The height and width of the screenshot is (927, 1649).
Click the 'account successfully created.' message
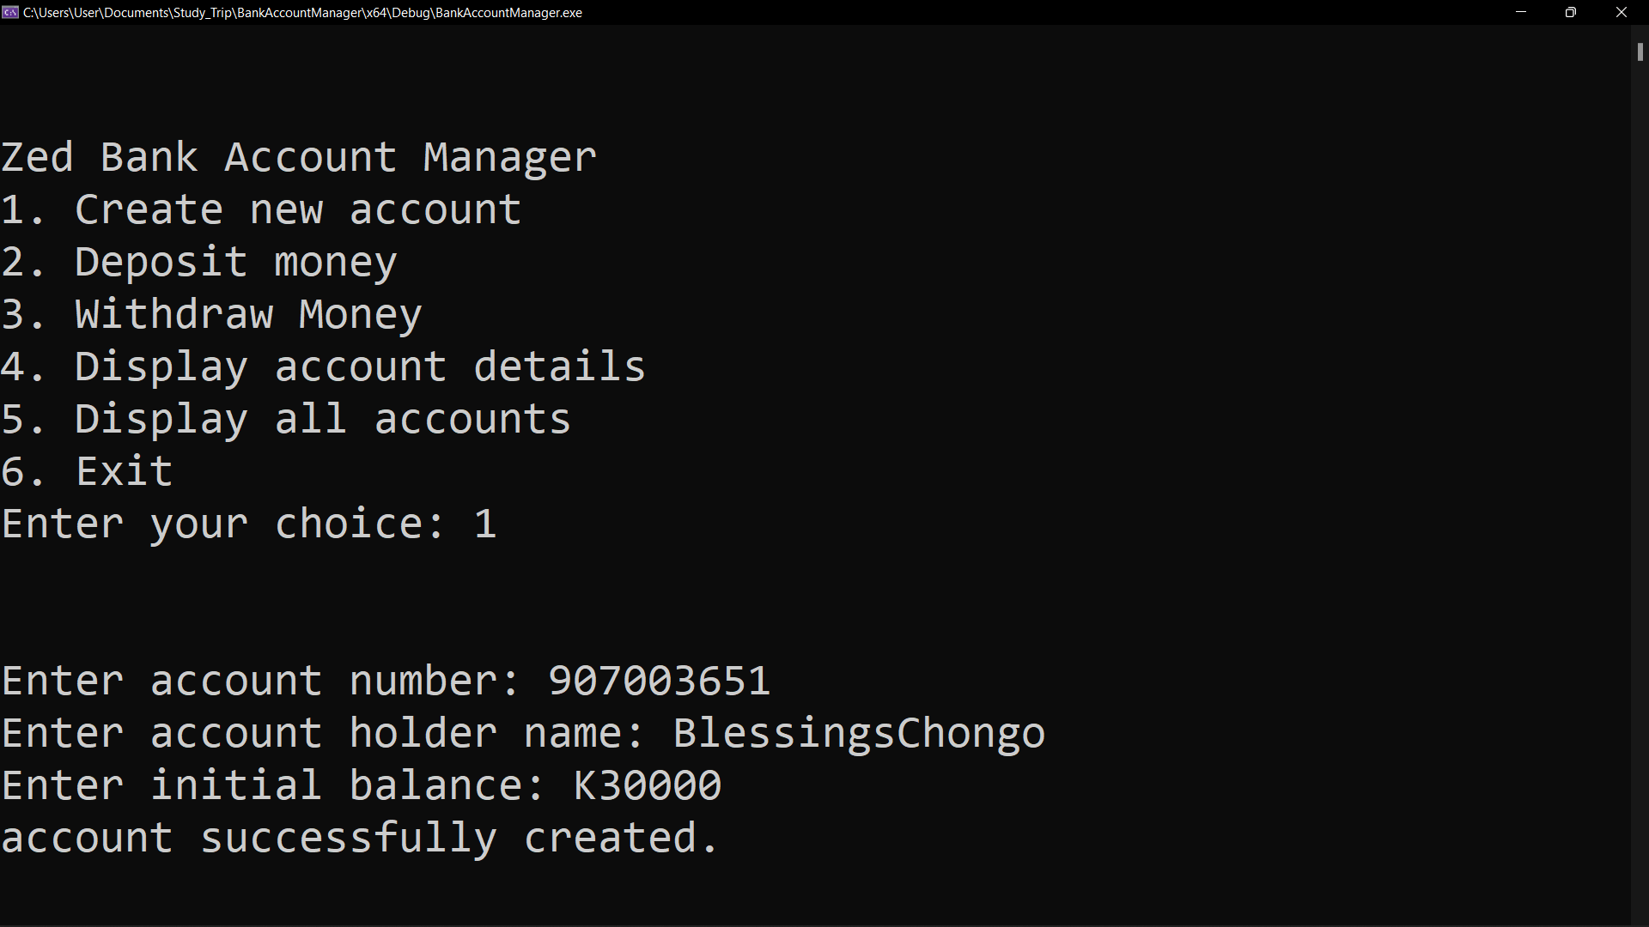click(x=359, y=839)
